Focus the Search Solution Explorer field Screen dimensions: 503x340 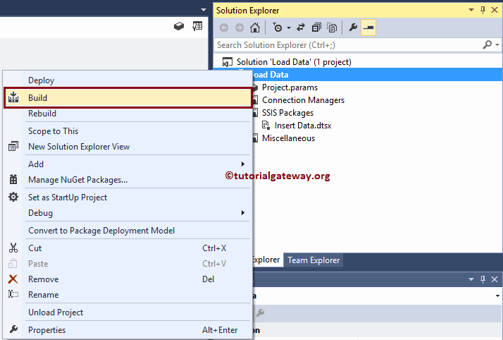tap(348, 45)
